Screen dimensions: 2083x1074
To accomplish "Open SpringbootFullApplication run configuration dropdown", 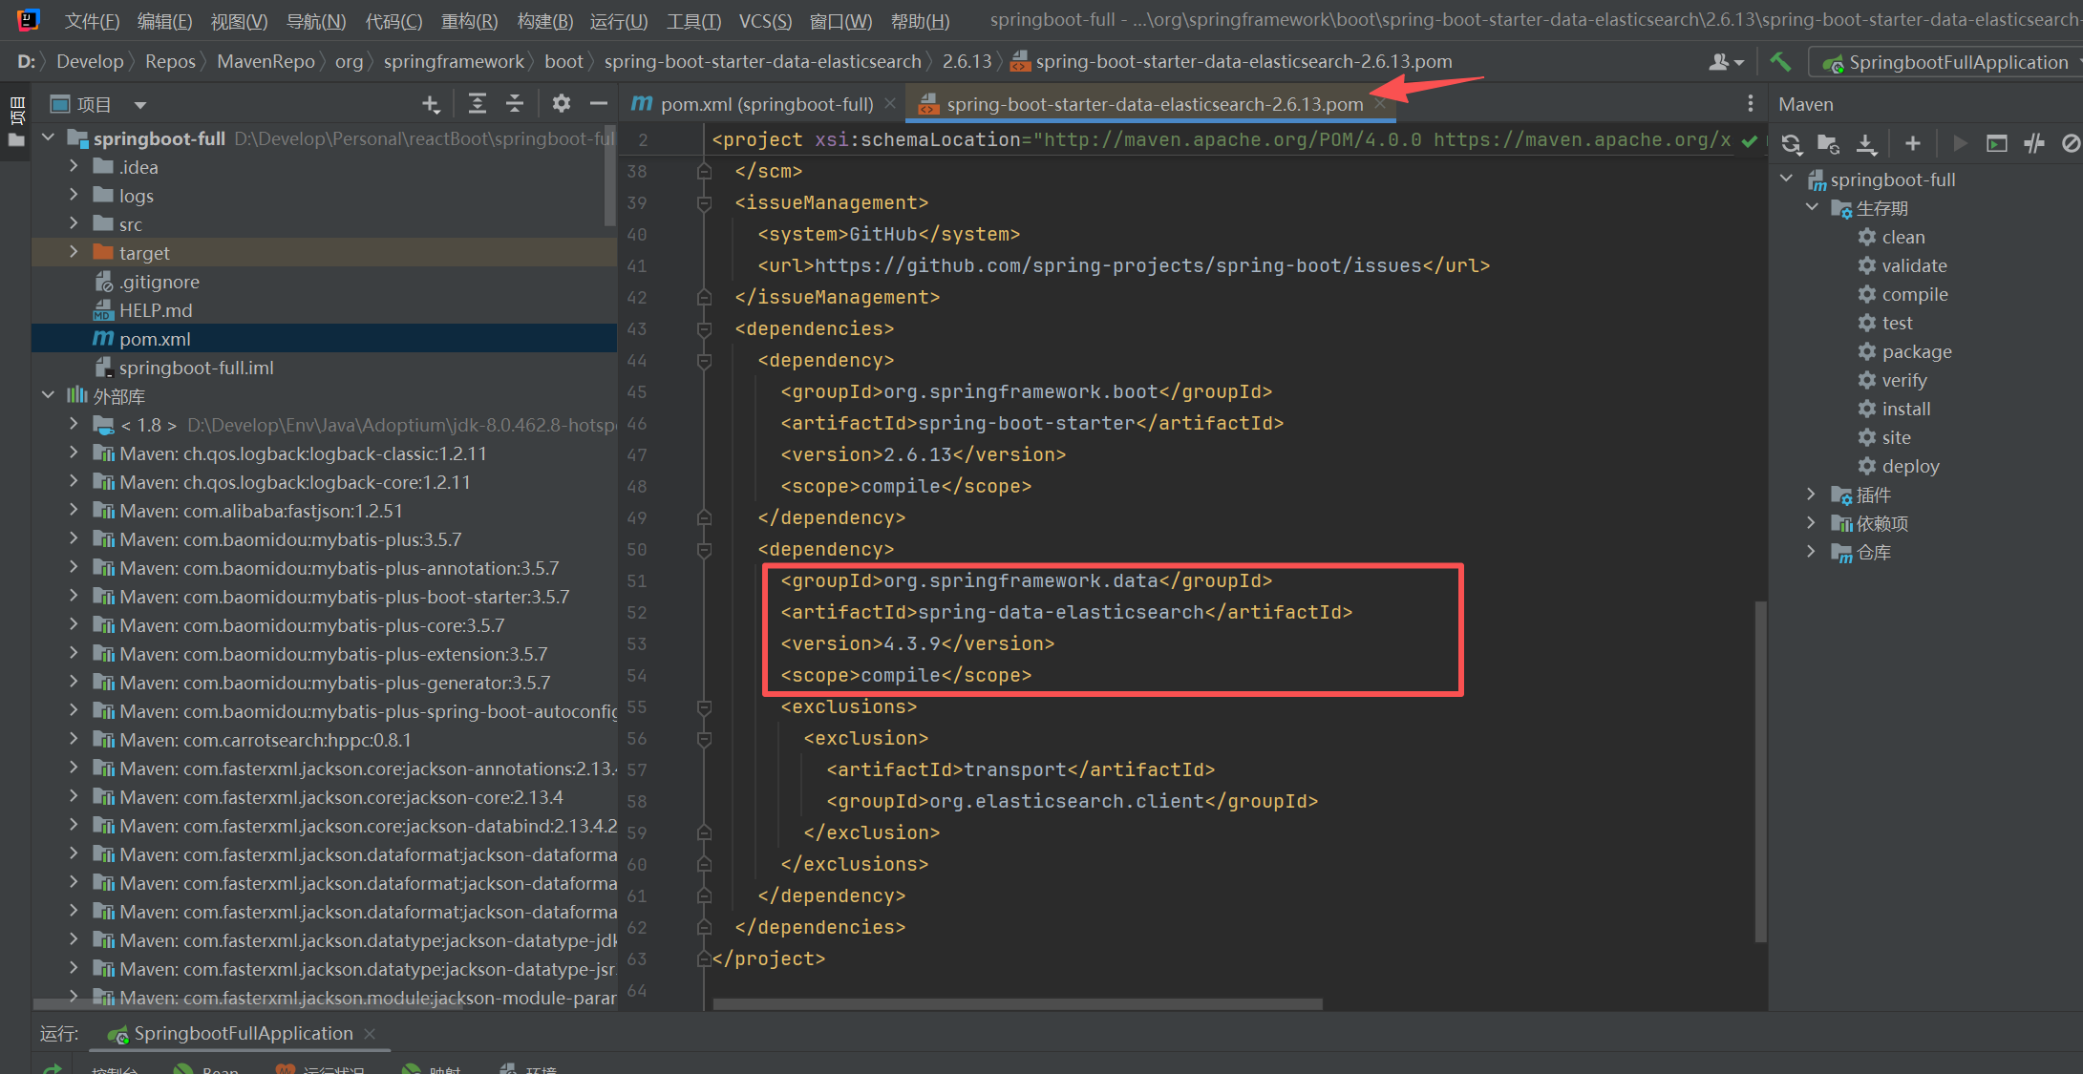I will click(x=1948, y=62).
